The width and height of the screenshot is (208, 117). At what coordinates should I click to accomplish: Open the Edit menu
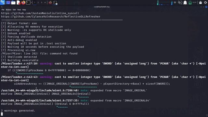pos(14,10)
